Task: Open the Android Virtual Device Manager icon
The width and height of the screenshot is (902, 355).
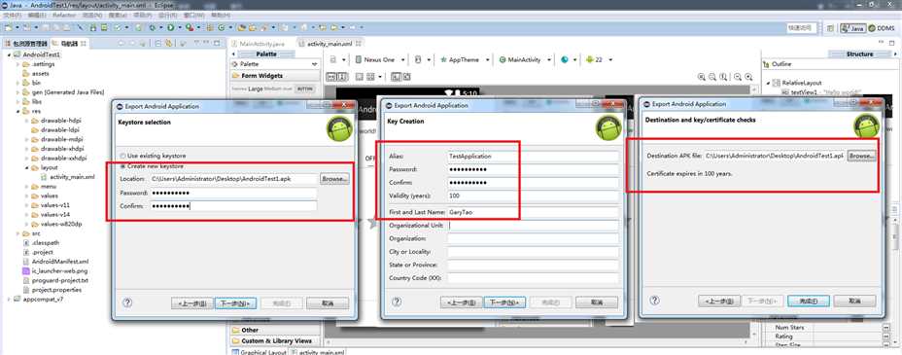Action: pos(104,27)
